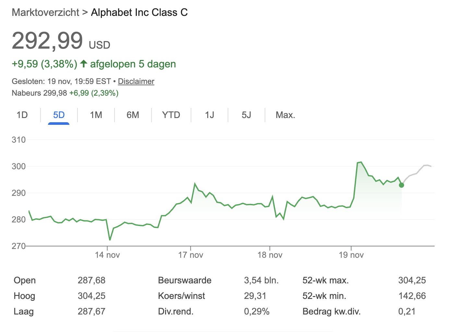456x332 pixels.
Task: Switch to the 6M chart view
Action: (x=133, y=115)
